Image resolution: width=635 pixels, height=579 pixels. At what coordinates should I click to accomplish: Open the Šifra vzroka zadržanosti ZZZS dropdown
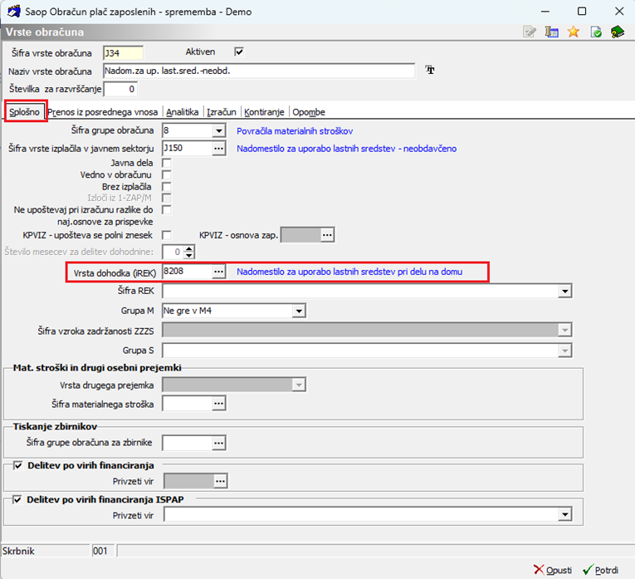coord(564,331)
